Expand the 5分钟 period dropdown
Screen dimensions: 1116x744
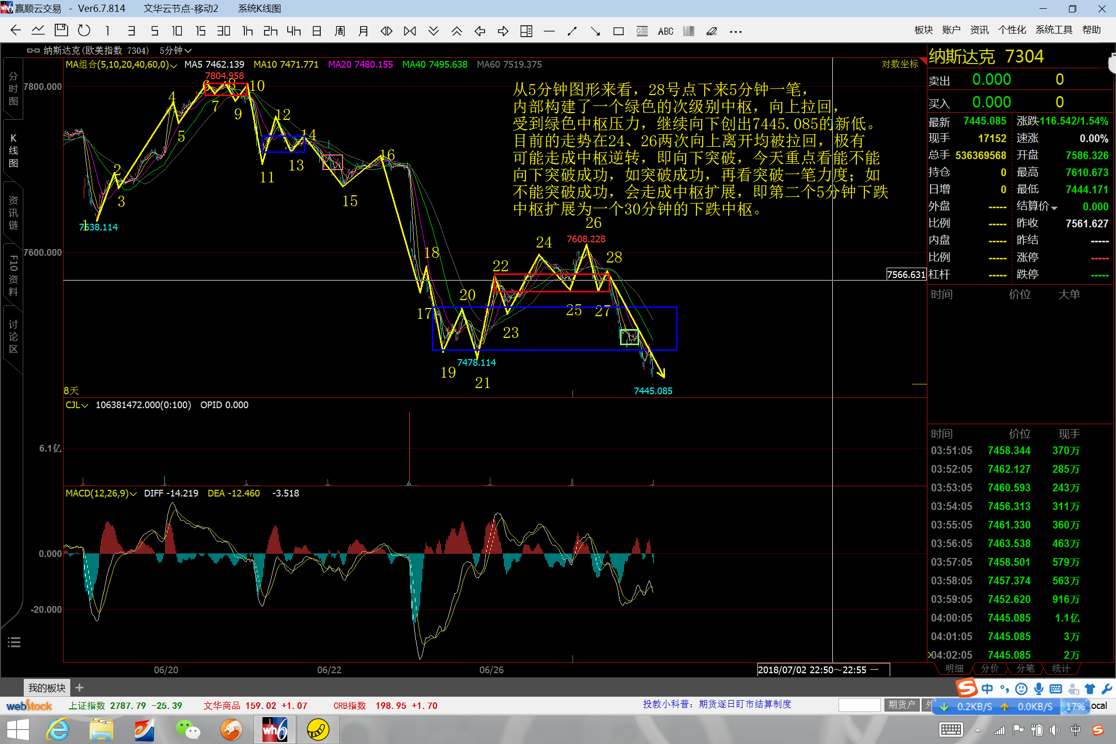pos(176,50)
